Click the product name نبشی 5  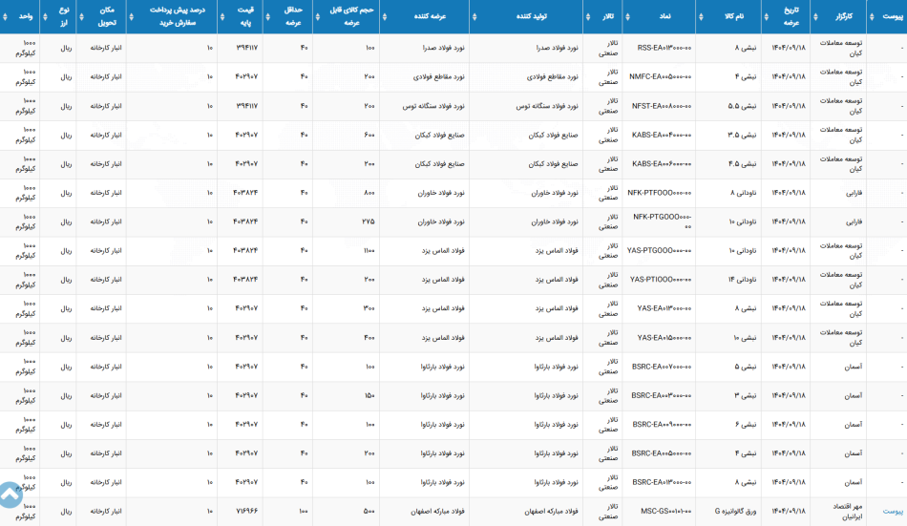pos(746,367)
